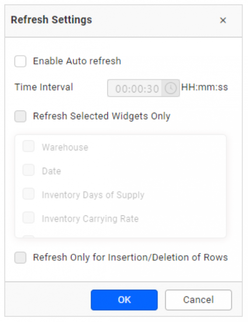Click the Inventory Carrying Rate text

pos(90,219)
